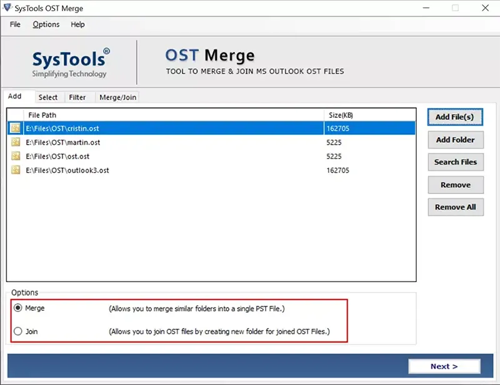This screenshot has height=385, width=500.
Task: Click file icon beside cristin.ost
Action: pyautogui.click(x=15, y=128)
